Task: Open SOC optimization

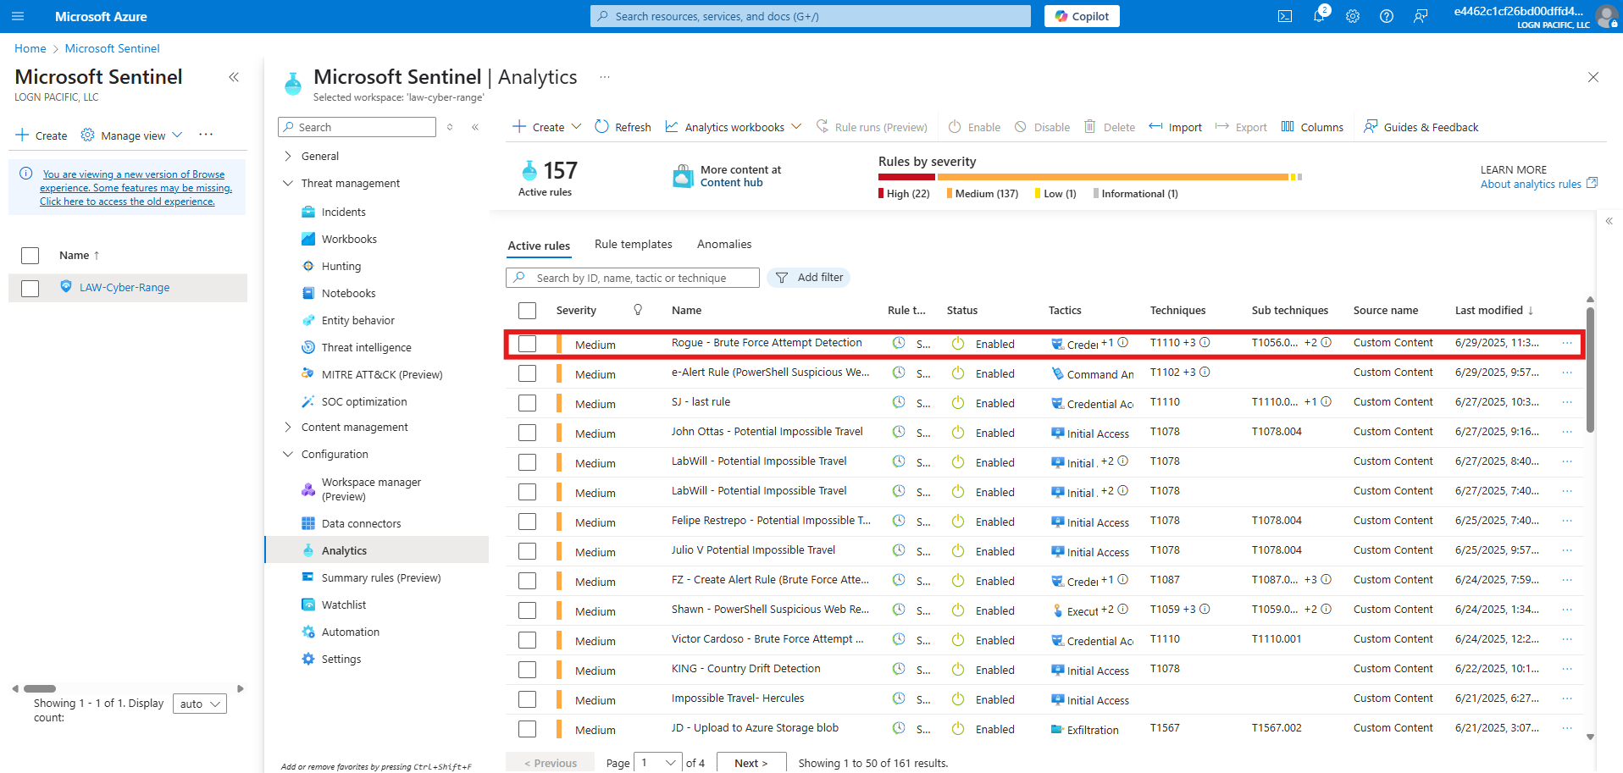Action: click(x=364, y=401)
